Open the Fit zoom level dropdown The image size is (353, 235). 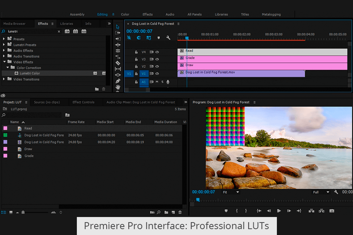[x=231, y=192]
